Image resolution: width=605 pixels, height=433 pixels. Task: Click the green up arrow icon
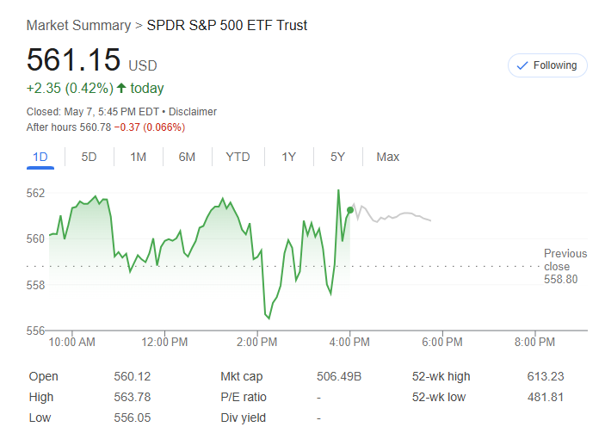121,88
